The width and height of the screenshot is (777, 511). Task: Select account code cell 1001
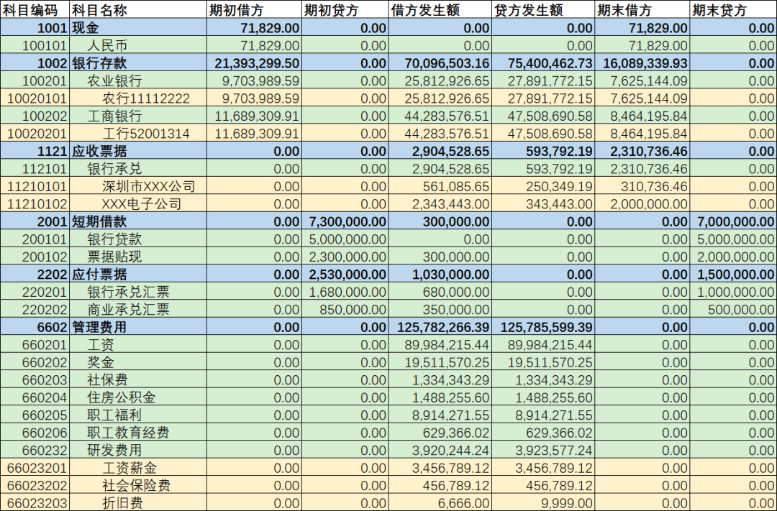[35, 28]
